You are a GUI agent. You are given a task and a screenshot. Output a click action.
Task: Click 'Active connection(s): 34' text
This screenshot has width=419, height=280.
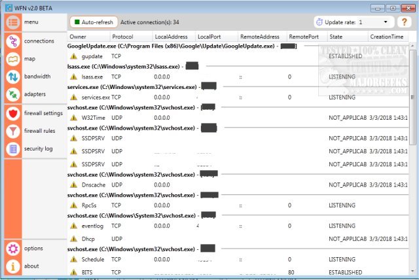tap(150, 22)
